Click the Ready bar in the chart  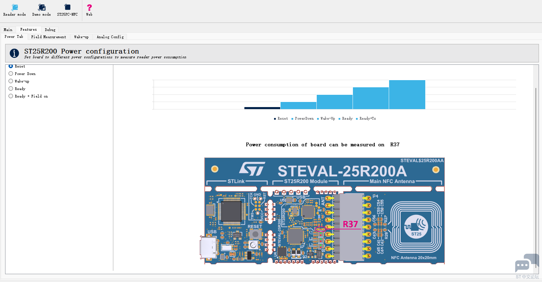(x=371, y=98)
